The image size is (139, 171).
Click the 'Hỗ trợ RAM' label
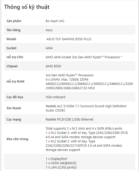click(x=15, y=81)
